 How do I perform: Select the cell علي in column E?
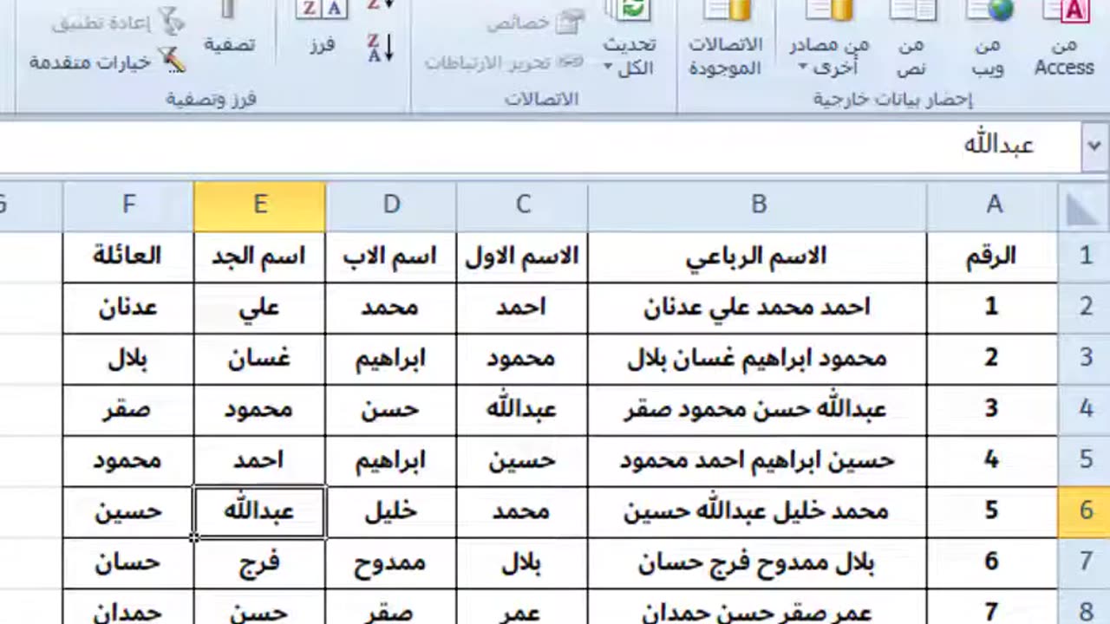(259, 308)
